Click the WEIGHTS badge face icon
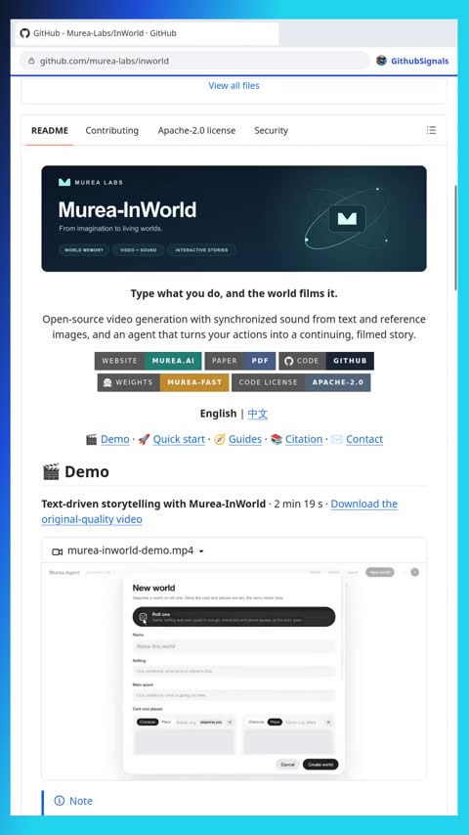The image size is (469, 835). point(107,382)
